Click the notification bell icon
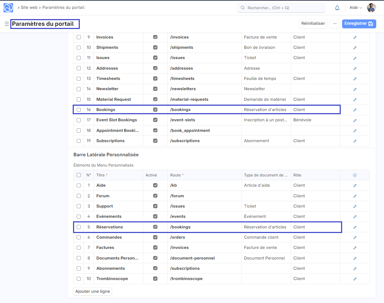Image resolution: width=384 pixels, height=303 pixels. pos(337,8)
